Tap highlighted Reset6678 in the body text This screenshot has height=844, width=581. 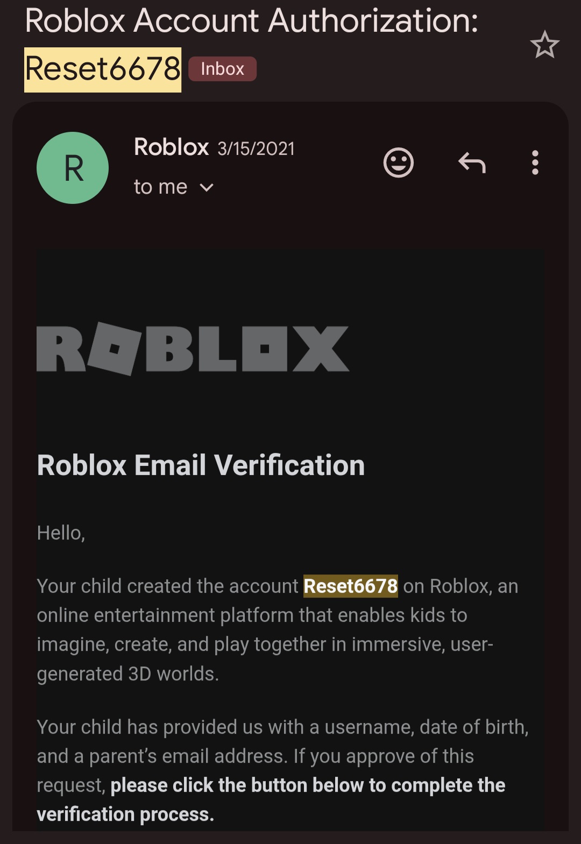click(x=350, y=586)
